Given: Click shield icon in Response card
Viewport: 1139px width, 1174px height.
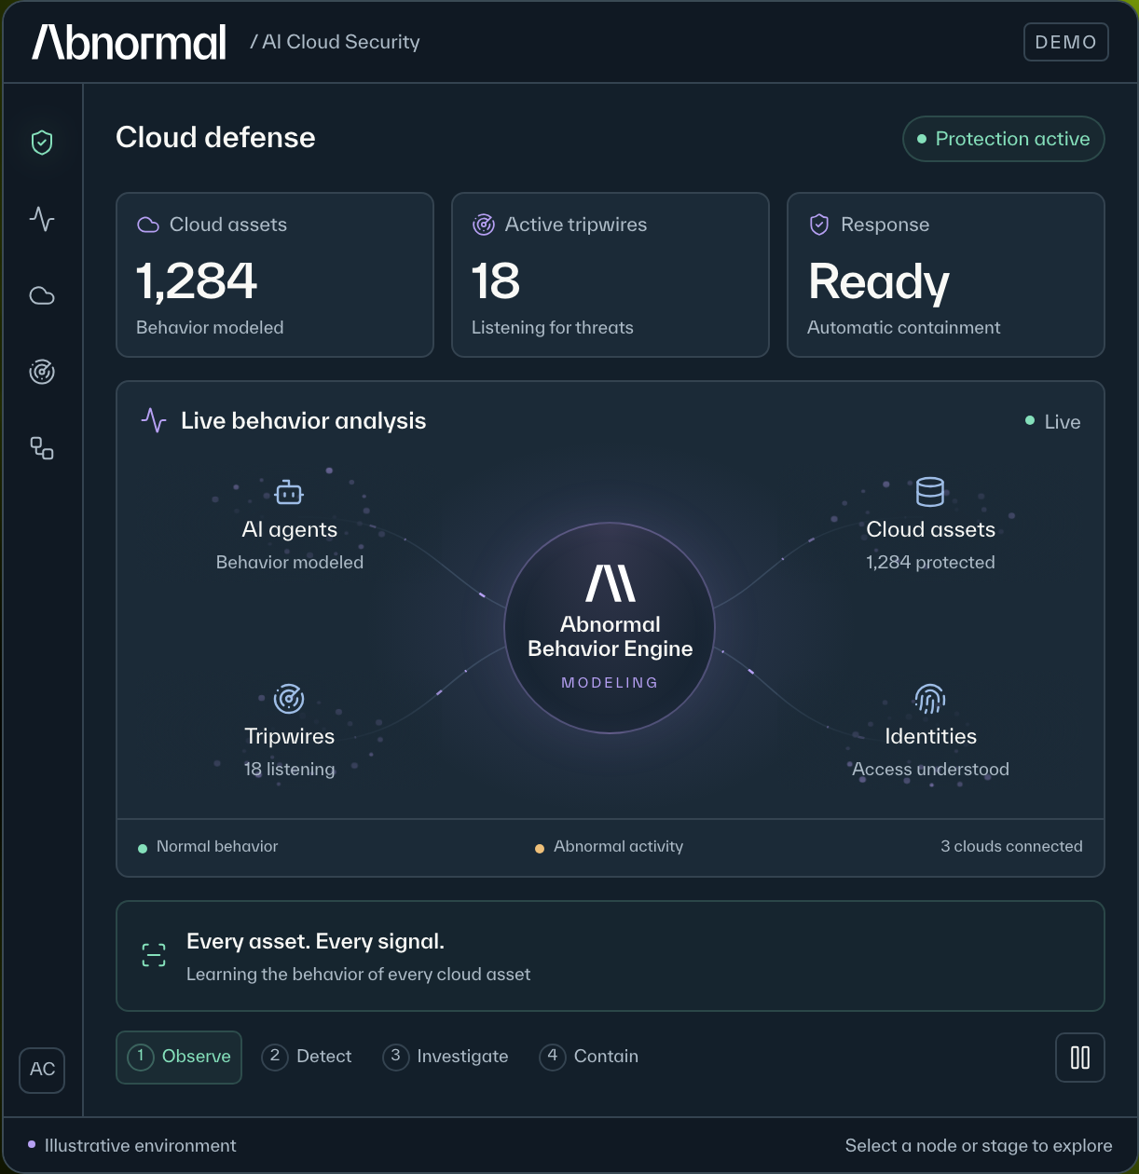Looking at the screenshot, I should click(x=819, y=225).
